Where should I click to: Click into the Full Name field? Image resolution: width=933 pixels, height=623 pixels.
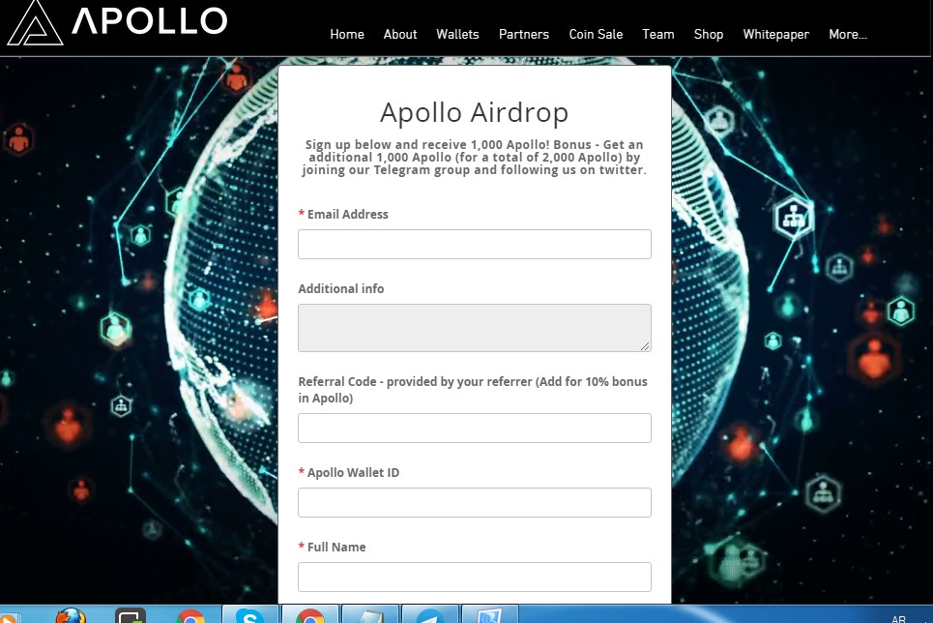pyautogui.click(x=475, y=577)
